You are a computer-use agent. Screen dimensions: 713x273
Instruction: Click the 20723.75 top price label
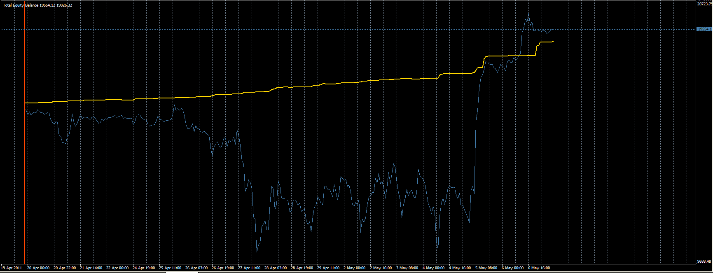click(x=705, y=4)
